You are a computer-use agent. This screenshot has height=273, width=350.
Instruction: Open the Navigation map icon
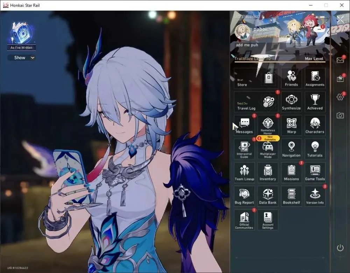[x=291, y=149]
